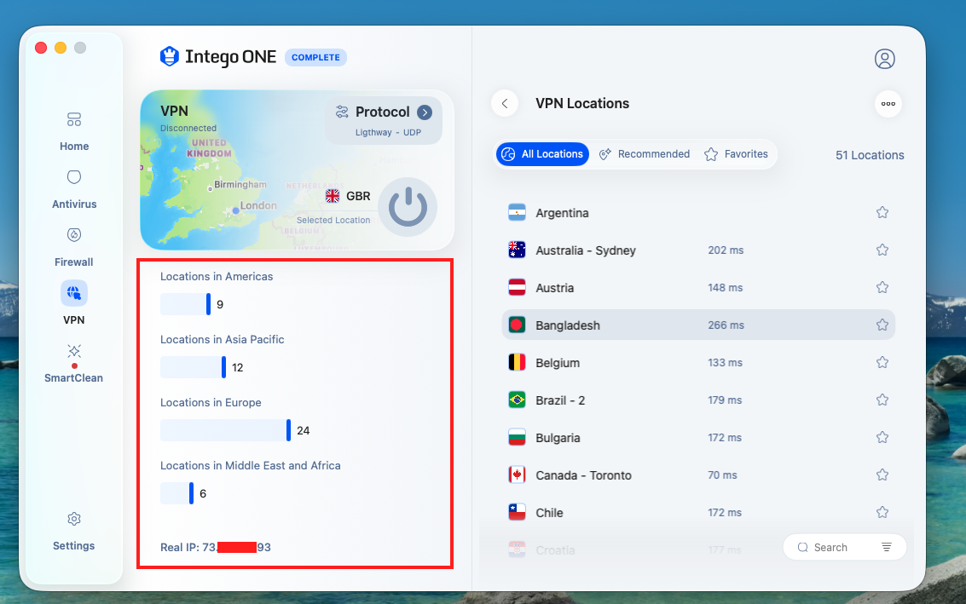Favorite Belgium with its star
This screenshot has height=604, width=966.
click(882, 363)
